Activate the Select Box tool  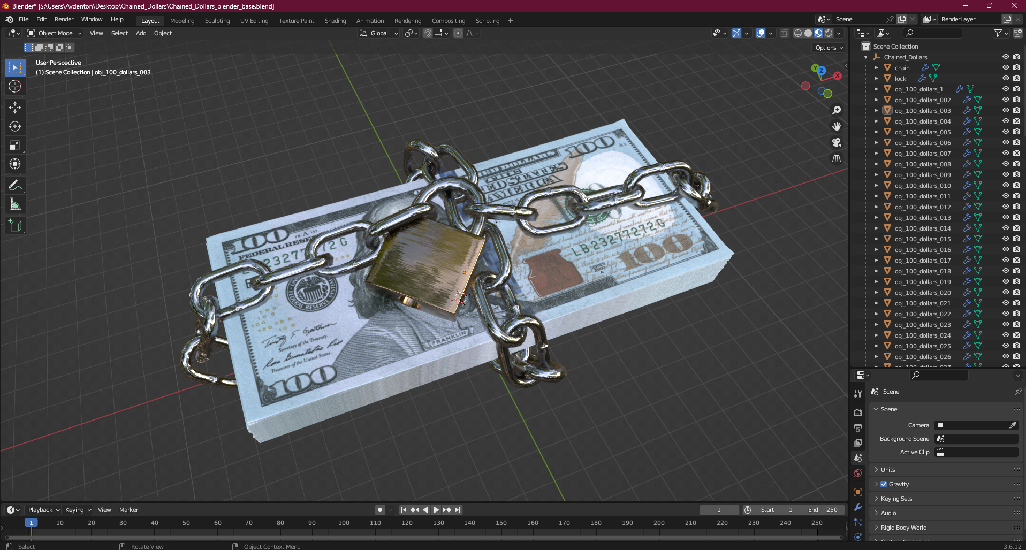(x=15, y=67)
